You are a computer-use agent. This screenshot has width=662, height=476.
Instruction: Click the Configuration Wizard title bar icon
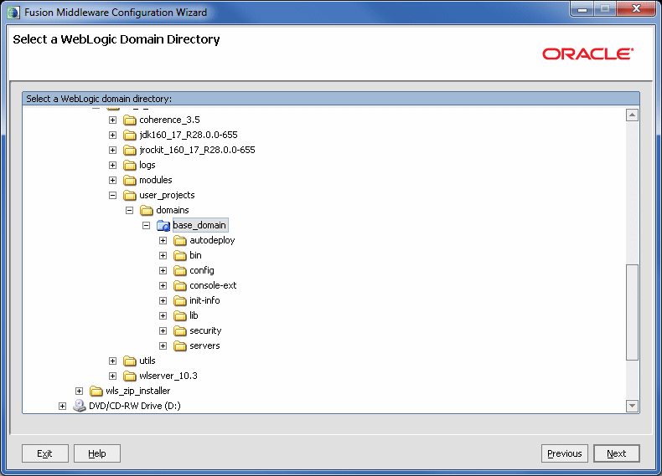point(13,13)
